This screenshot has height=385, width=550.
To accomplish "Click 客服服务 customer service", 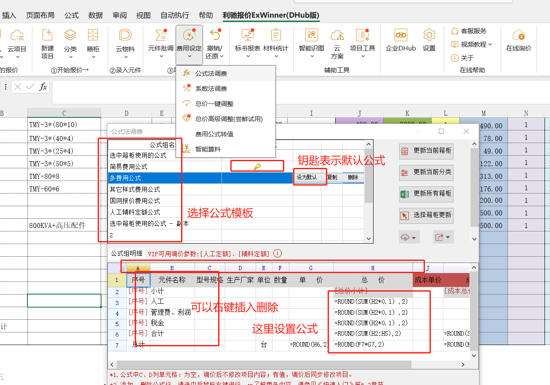I will click(469, 31).
